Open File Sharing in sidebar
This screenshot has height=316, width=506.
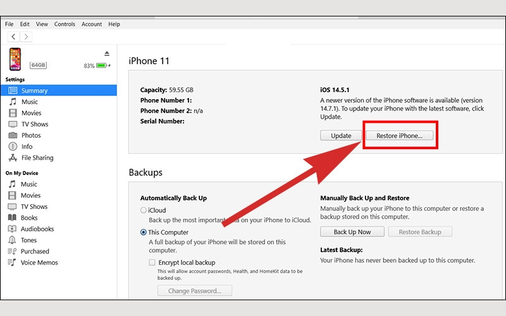(x=37, y=158)
